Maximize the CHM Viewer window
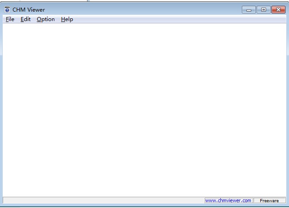Viewport: 289px width, 208px height. pyautogui.click(x=263, y=10)
